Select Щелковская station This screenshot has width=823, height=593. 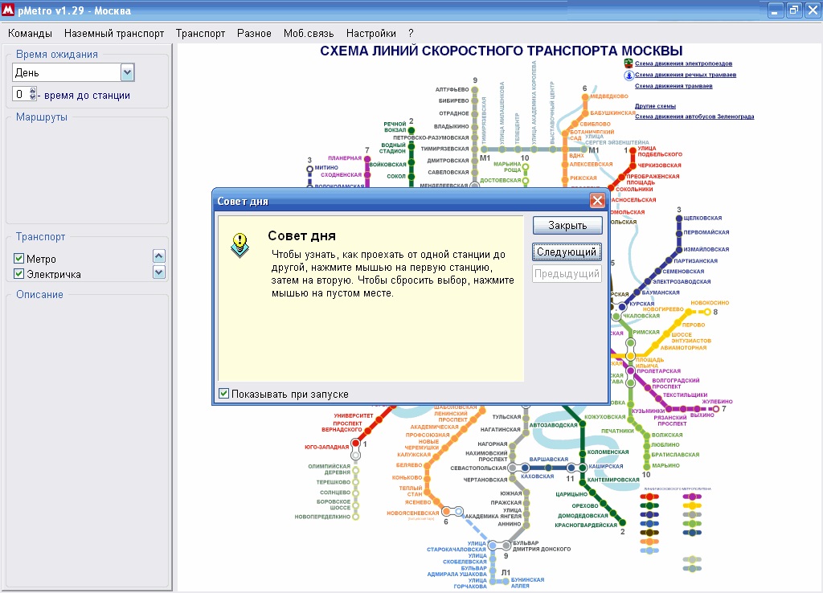(x=678, y=219)
